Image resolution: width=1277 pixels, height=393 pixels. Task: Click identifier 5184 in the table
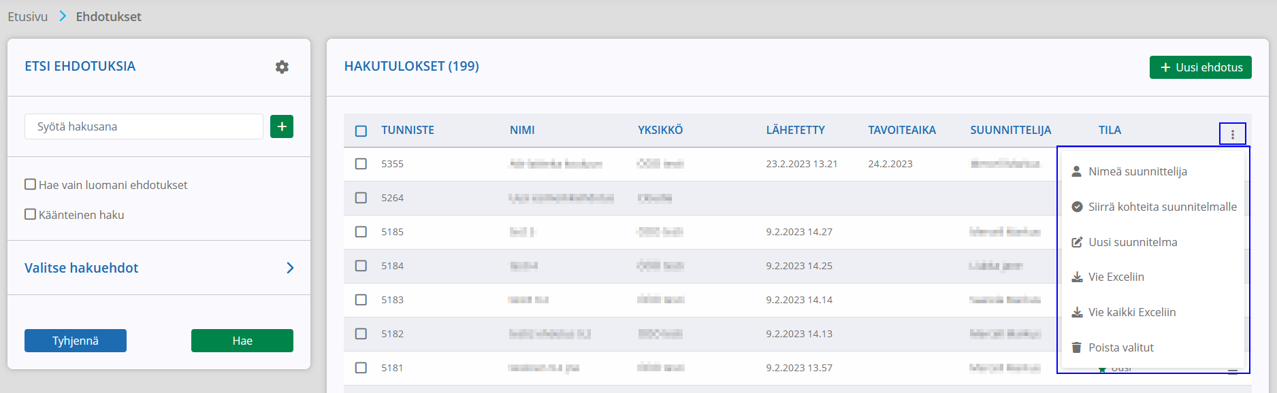click(393, 266)
